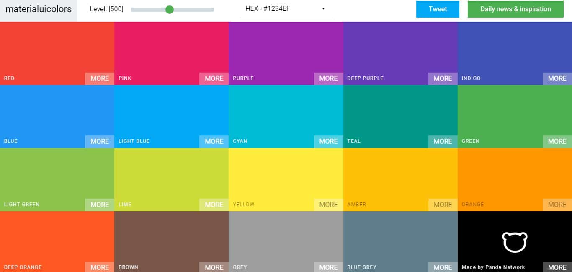Viewport: 572px width, 272px height.
Task: Click the Lime color swatch
Action: (171, 179)
